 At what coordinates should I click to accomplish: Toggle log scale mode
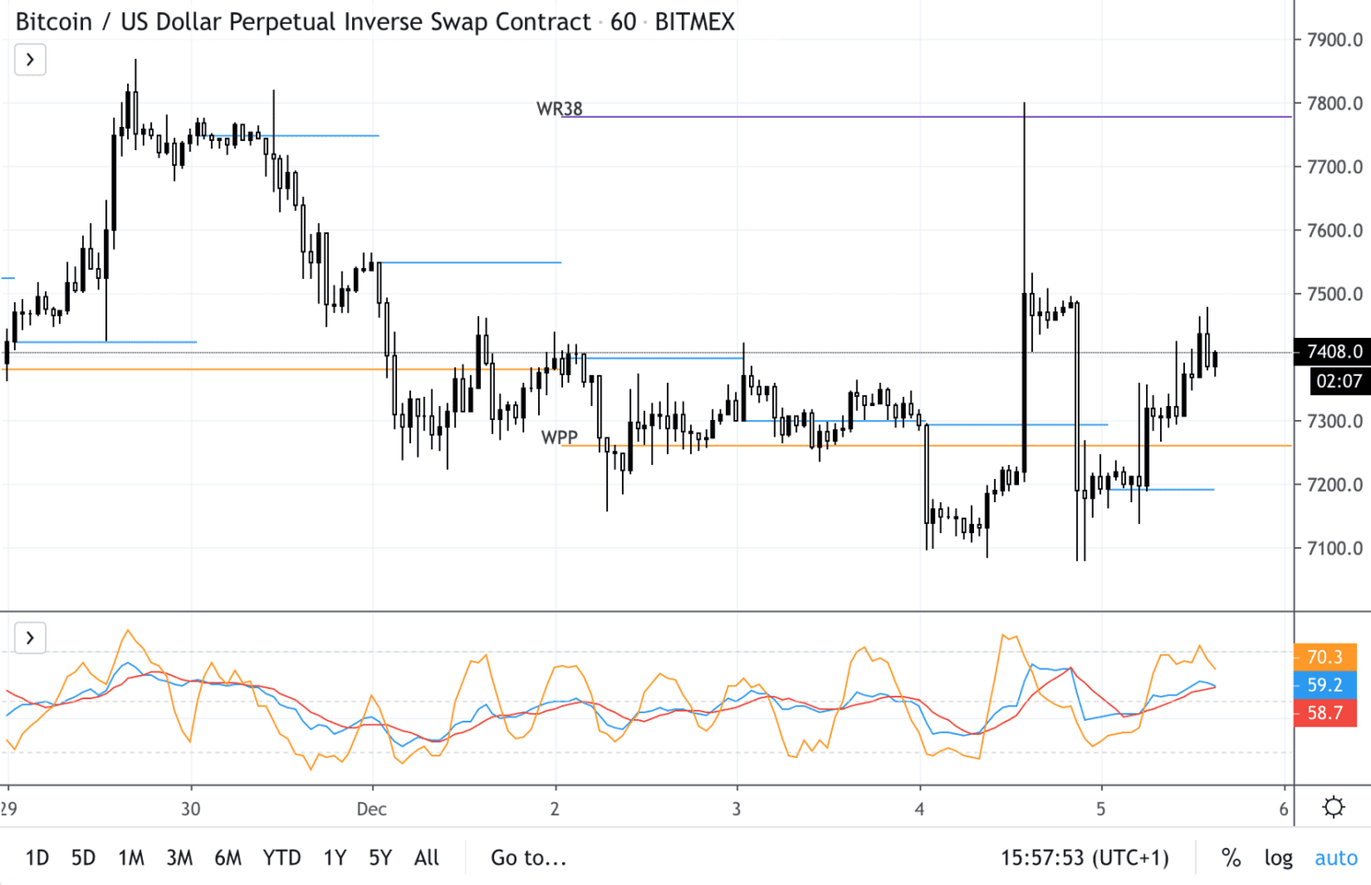[1278, 858]
